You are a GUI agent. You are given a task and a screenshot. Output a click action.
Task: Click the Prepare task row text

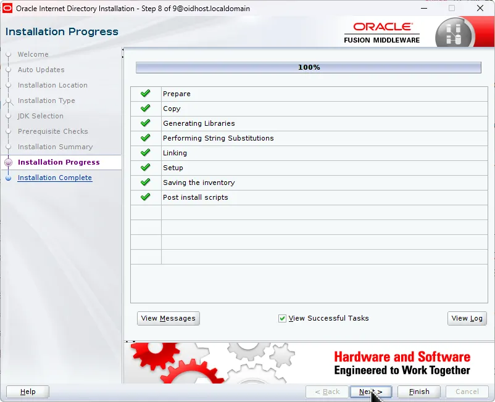point(177,94)
